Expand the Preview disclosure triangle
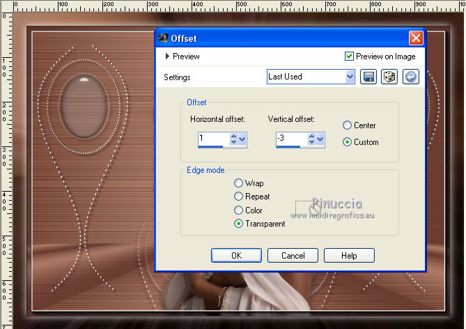Screen dimensions: 466x329 click(x=167, y=56)
